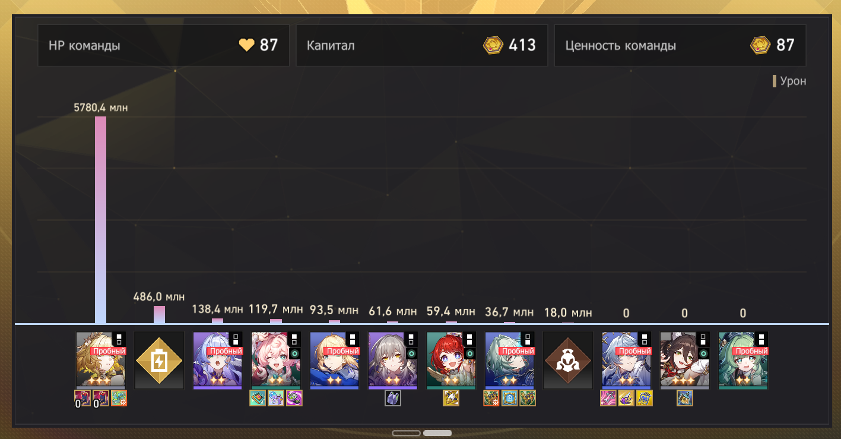This screenshot has width=841, height=439.
Task: Open the blonde character with 5780,4 млн damage
Action: pos(101,361)
